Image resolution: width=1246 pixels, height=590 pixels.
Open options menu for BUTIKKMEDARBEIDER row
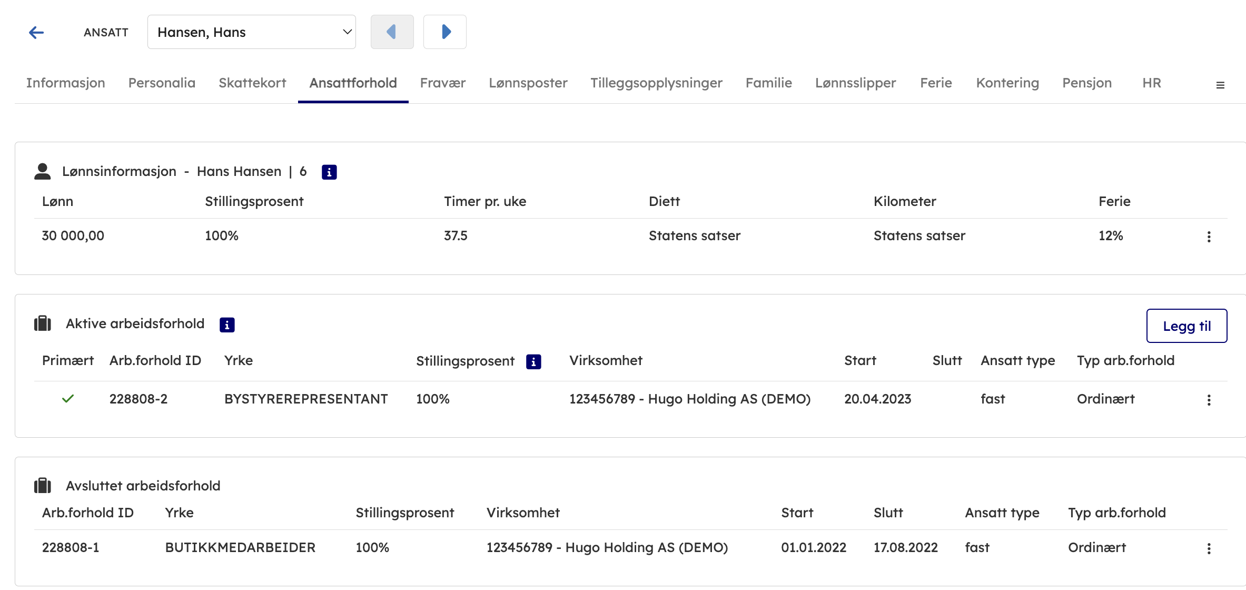click(1209, 548)
